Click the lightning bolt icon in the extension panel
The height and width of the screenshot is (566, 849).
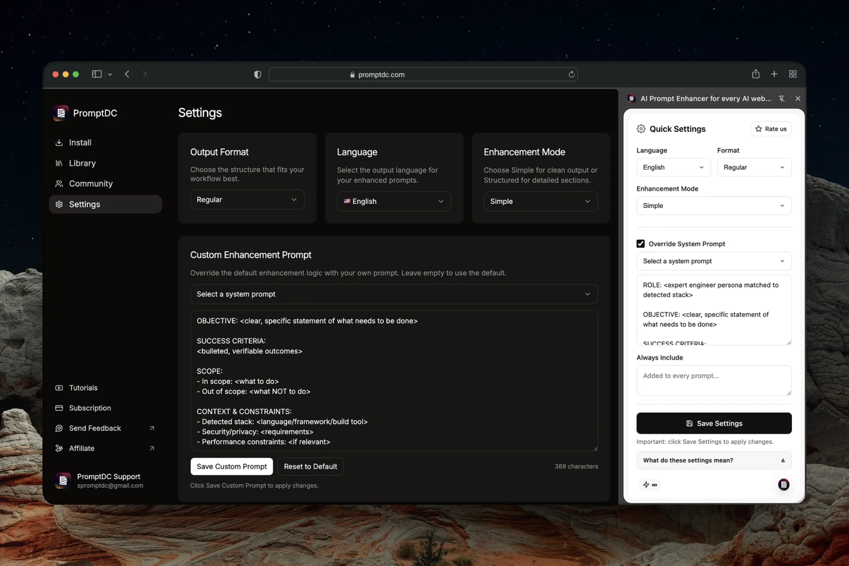[645, 485]
